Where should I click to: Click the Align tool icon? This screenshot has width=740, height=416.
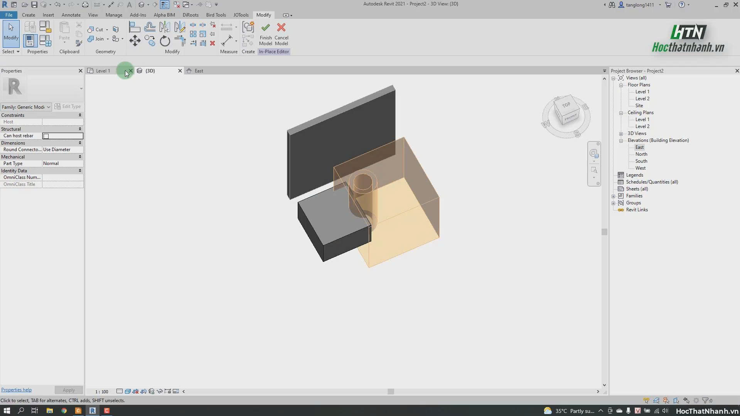[x=134, y=27]
